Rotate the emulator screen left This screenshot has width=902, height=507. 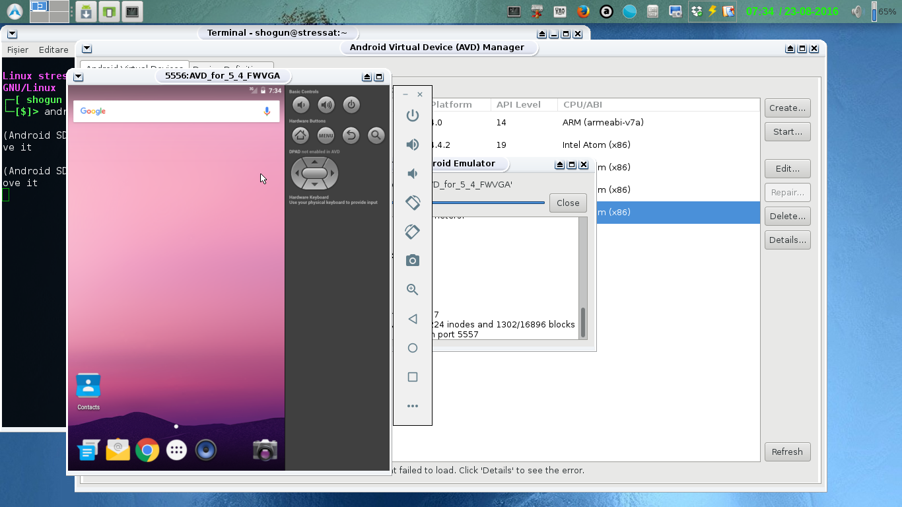[412, 203]
